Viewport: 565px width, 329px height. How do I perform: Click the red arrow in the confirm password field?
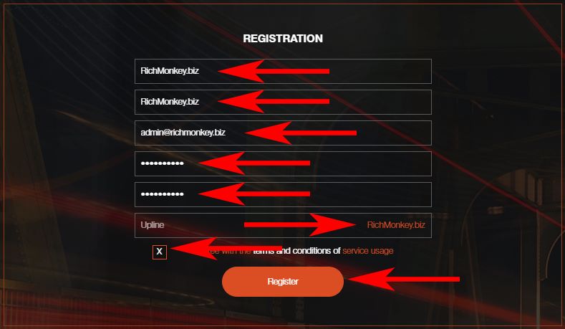(x=254, y=194)
